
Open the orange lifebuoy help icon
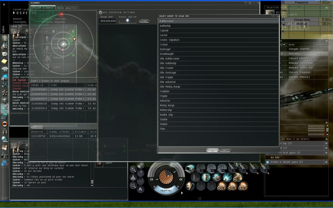coord(5,124)
